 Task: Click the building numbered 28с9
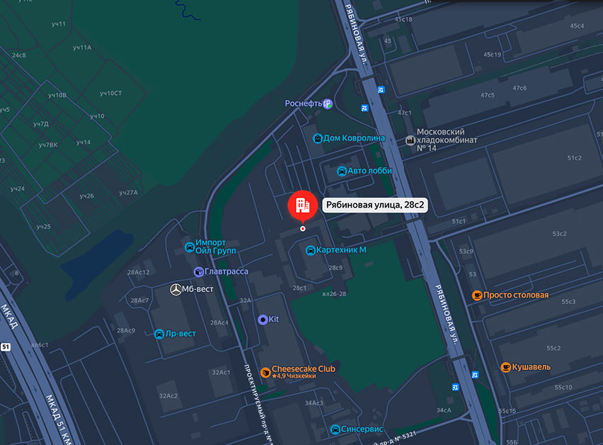[335, 268]
